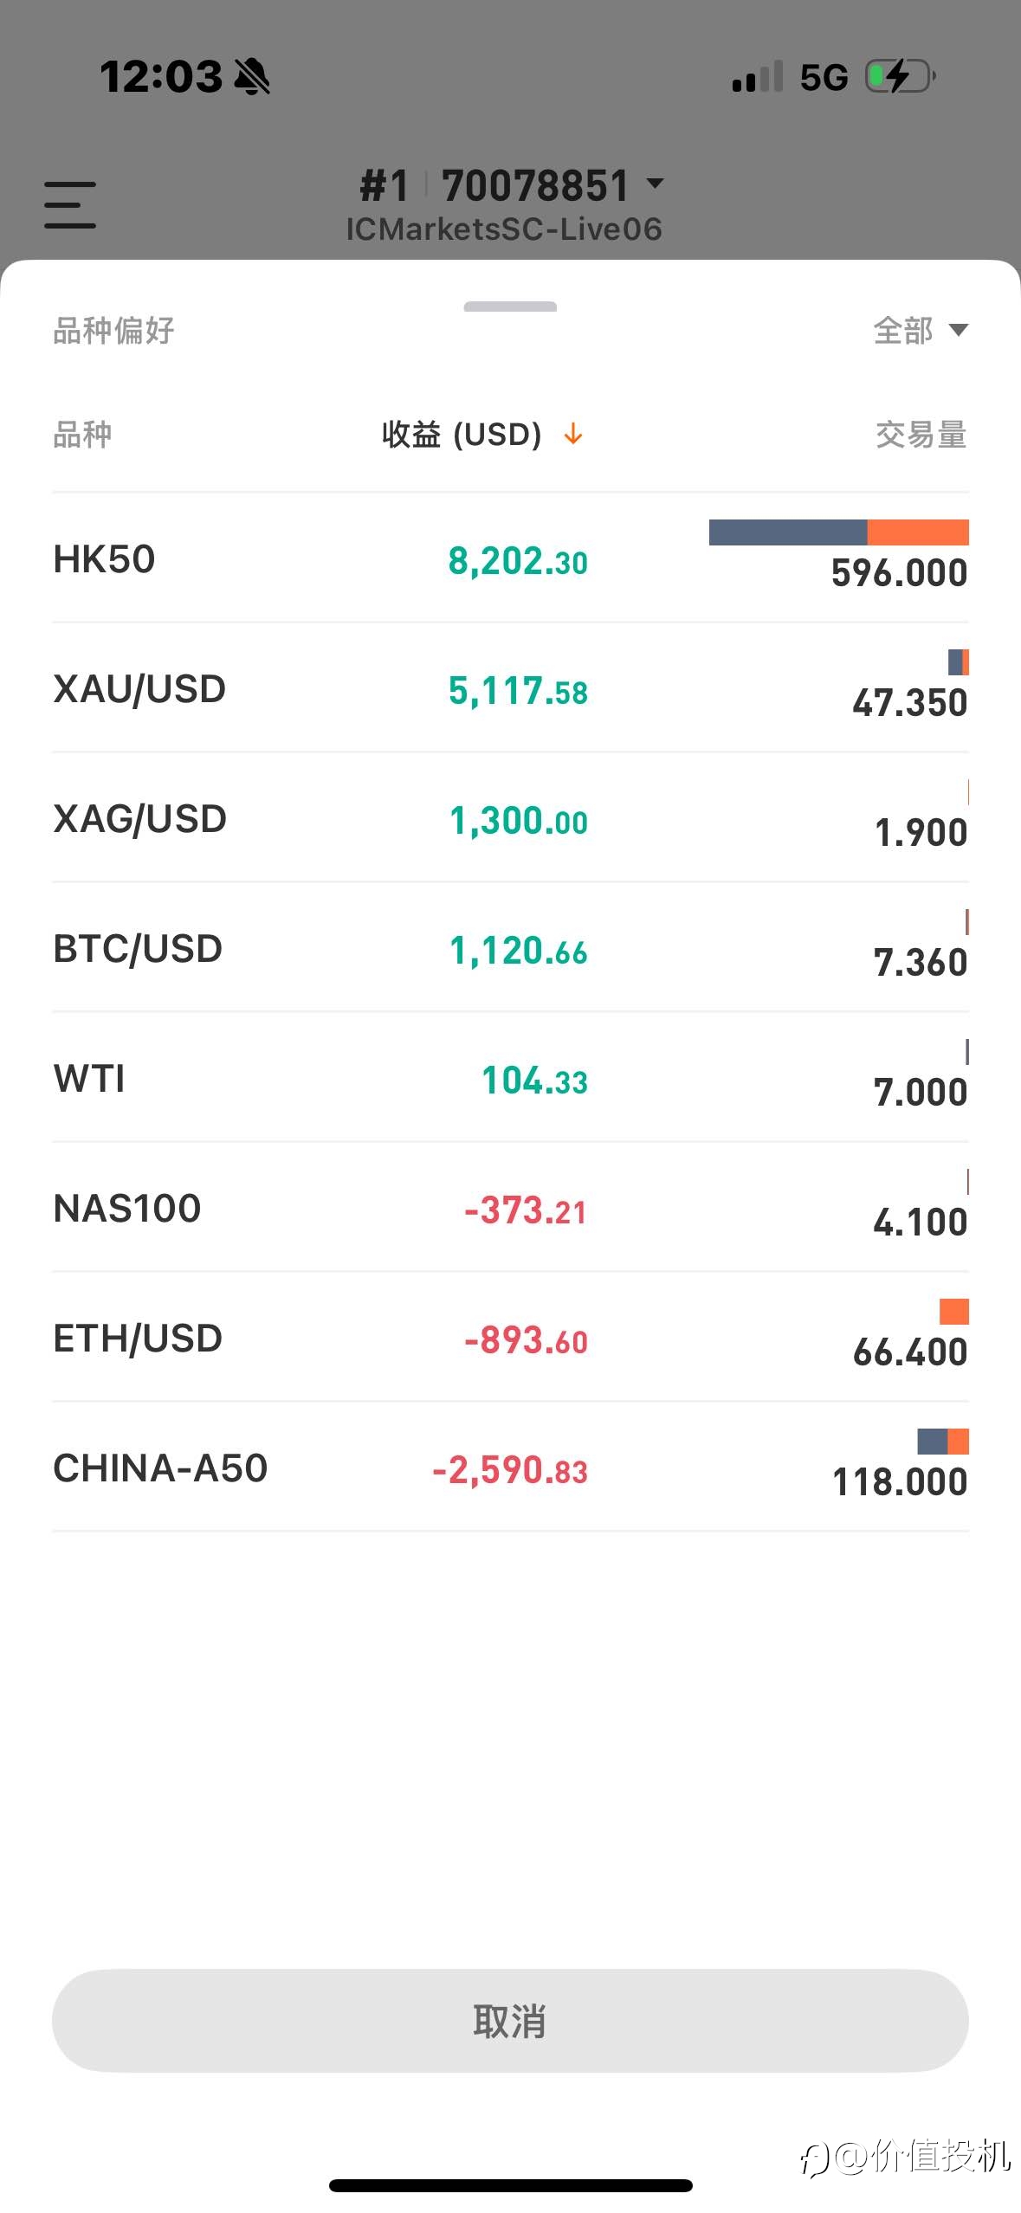Image resolution: width=1021 pixels, height=2213 pixels.
Task: Tap the 取消 cancel button
Action: [510, 2021]
